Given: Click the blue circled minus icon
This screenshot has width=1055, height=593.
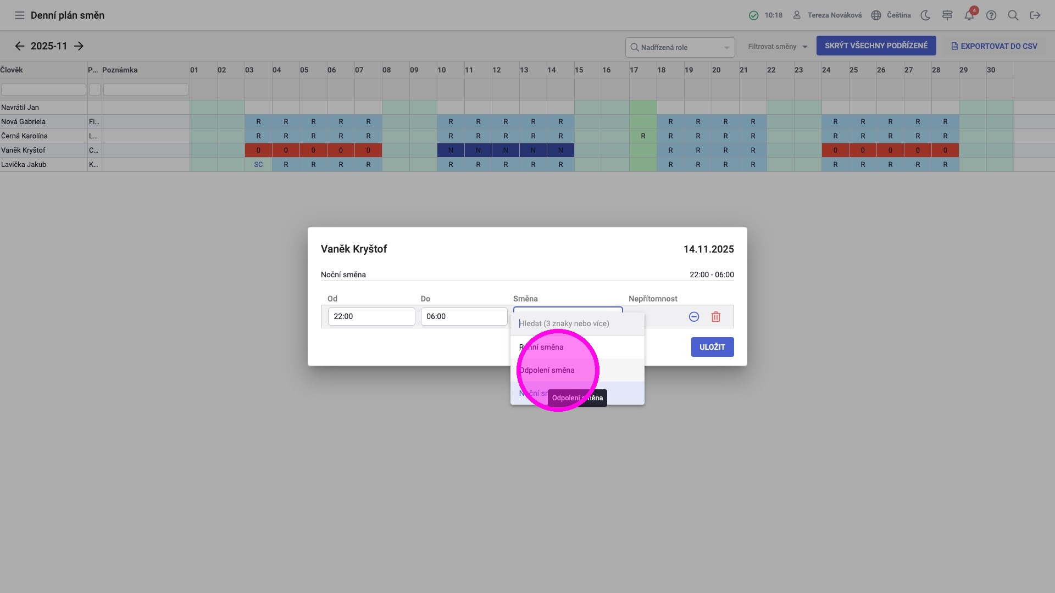Looking at the screenshot, I should coord(694,317).
